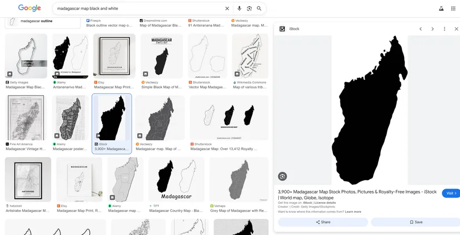Click 'Madagascar Map Blac...' Getty caption

[25, 87]
